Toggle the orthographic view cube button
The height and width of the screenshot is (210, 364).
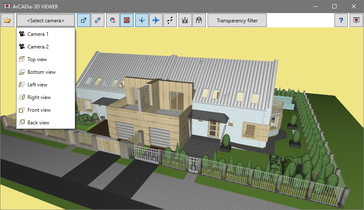click(98, 20)
